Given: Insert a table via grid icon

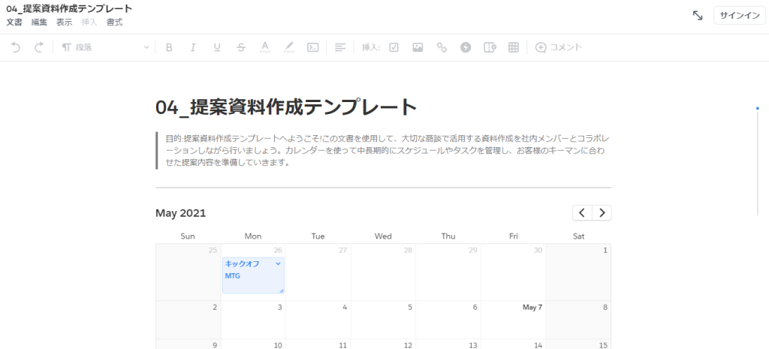Looking at the screenshot, I should pyautogui.click(x=514, y=47).
